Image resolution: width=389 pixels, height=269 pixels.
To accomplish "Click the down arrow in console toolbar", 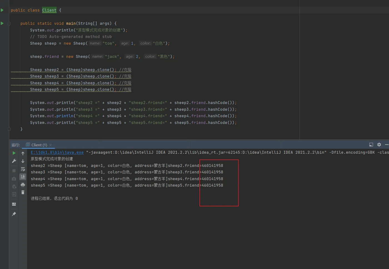I will [23, 161].
